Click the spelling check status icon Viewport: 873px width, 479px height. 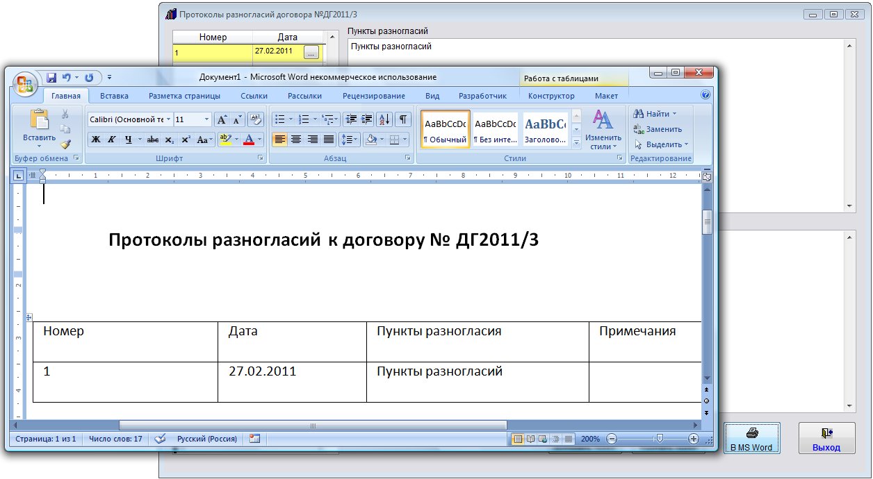pos(161,439)
